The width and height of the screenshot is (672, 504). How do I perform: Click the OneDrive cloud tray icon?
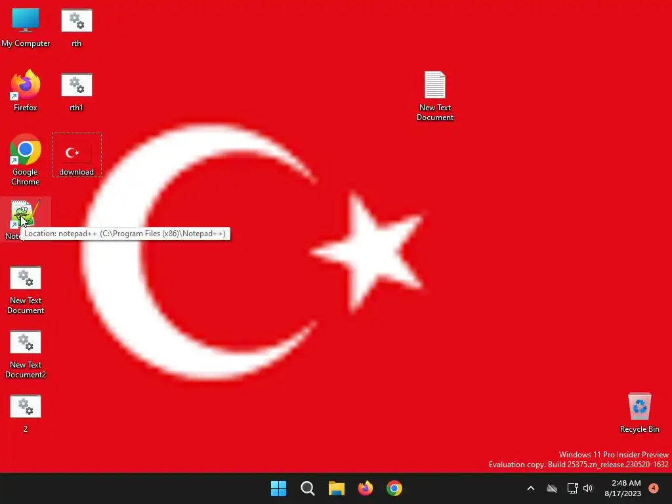tap(551, 488)
